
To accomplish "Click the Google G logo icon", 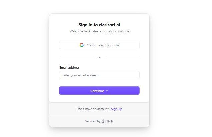I will tap(82, 45).
